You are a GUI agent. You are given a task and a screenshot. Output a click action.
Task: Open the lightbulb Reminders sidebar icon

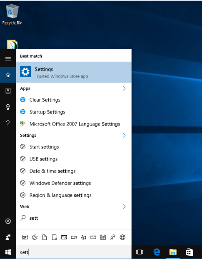(x=8, y=107)
